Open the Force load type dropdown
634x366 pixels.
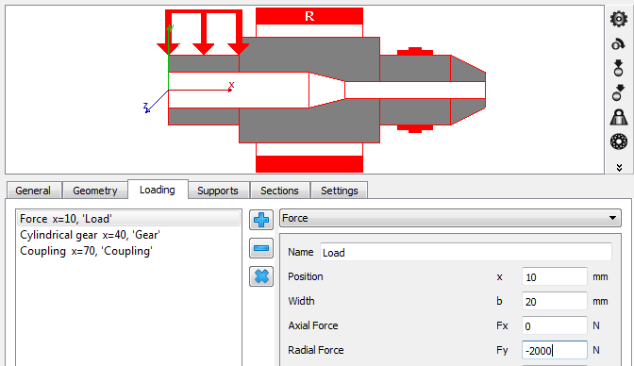450,219
